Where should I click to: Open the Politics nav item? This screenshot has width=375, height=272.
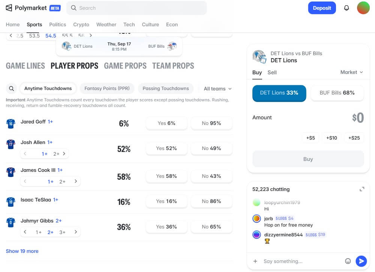click(x=58, y=25)
